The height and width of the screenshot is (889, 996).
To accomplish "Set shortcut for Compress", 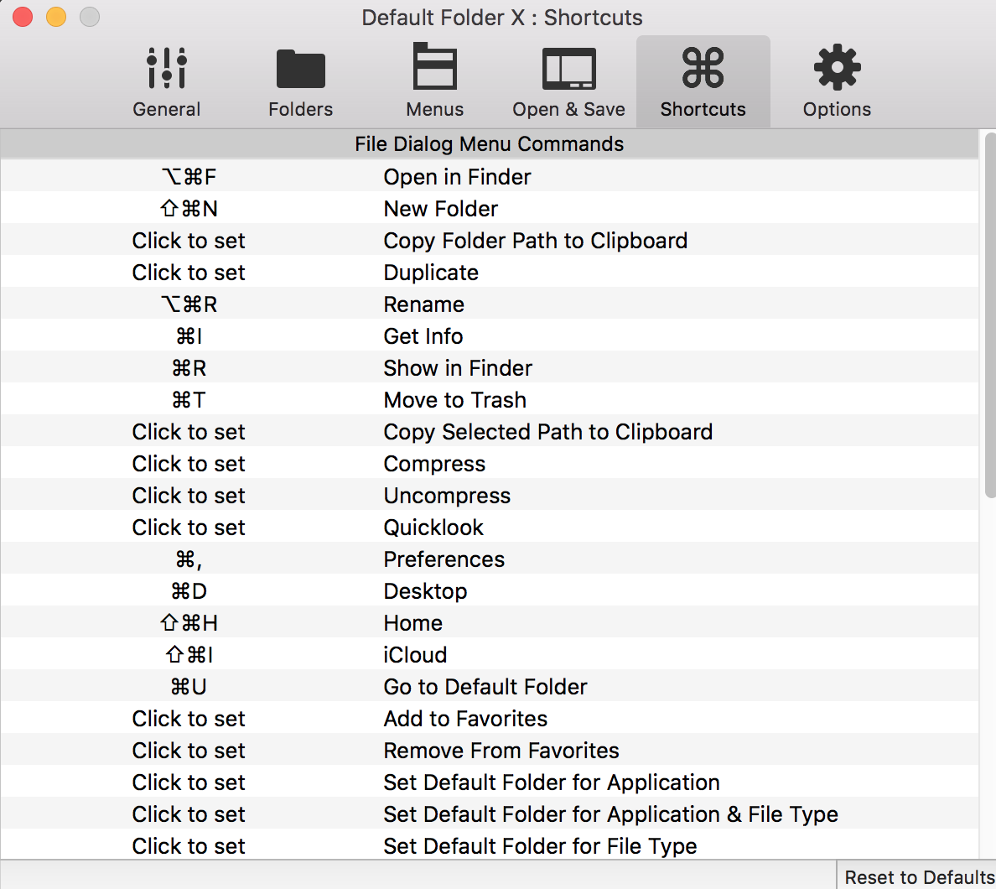I will click(x=189, y=464).
